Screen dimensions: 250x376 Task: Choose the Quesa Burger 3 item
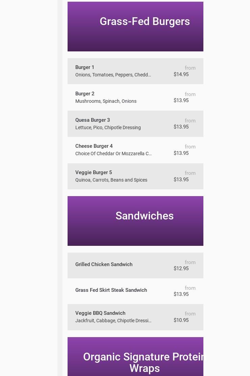[93, 120]
